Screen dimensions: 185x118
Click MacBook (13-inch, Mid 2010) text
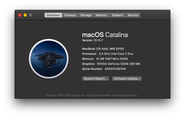pos(103,49)
